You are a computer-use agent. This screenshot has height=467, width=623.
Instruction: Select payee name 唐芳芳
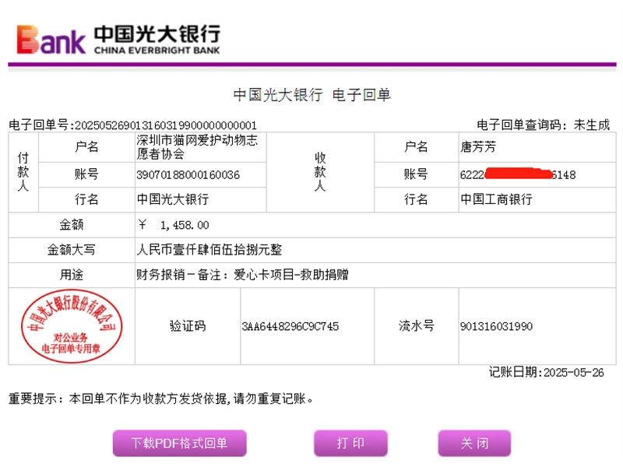[x=478, y=147]
